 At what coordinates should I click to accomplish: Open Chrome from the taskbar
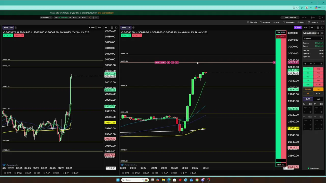pos(197,180)
